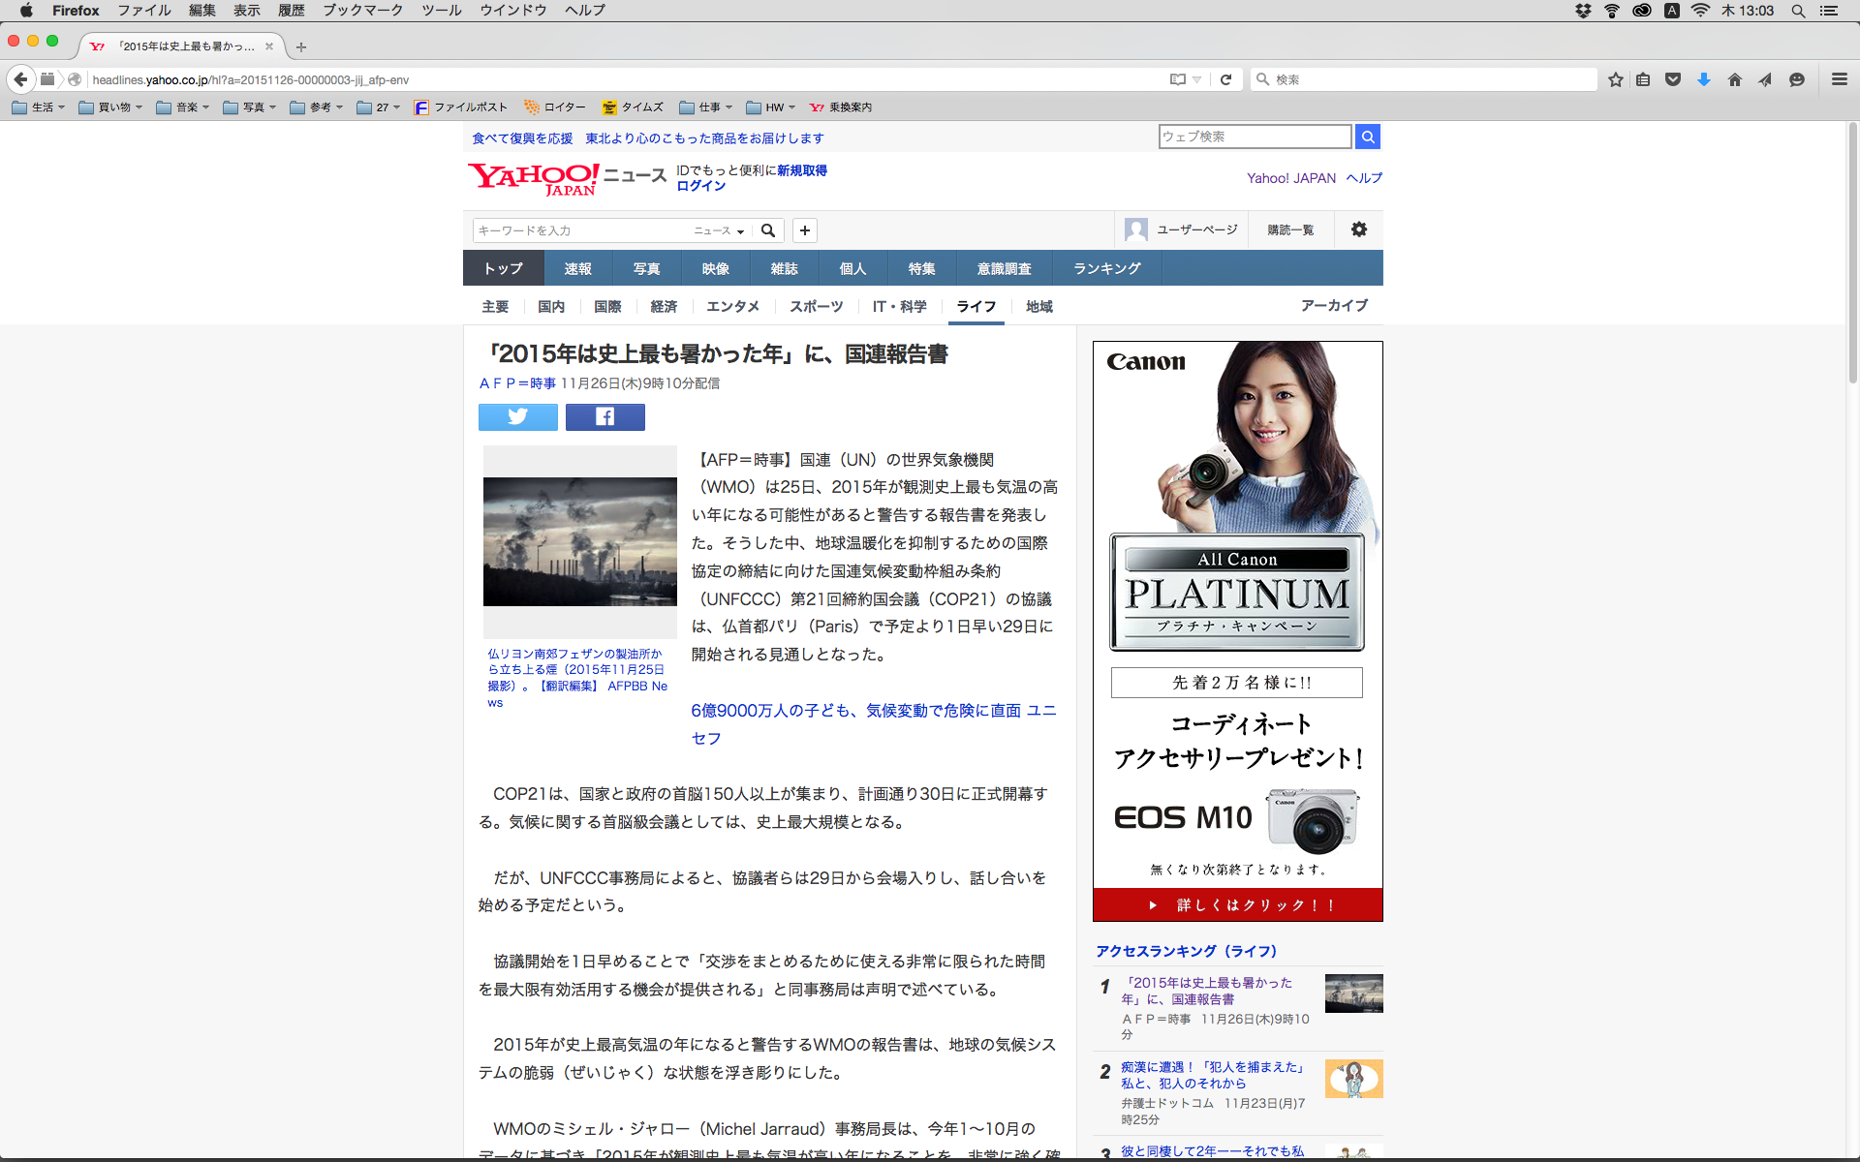This screenshot has width=1860, height=1162.
Task: Select the 経済 category tab
Action: (664, 306)
